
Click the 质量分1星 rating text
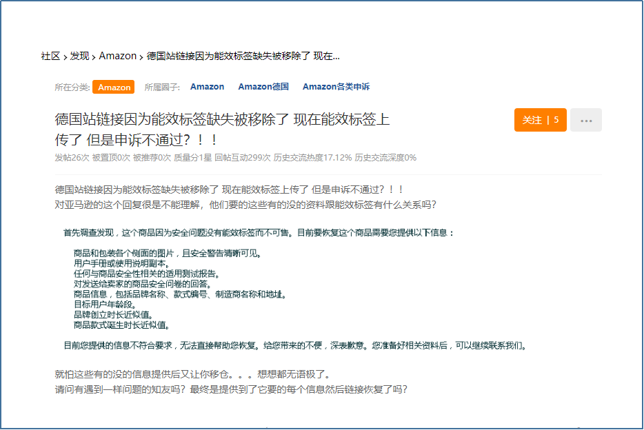tap(193, 158)
